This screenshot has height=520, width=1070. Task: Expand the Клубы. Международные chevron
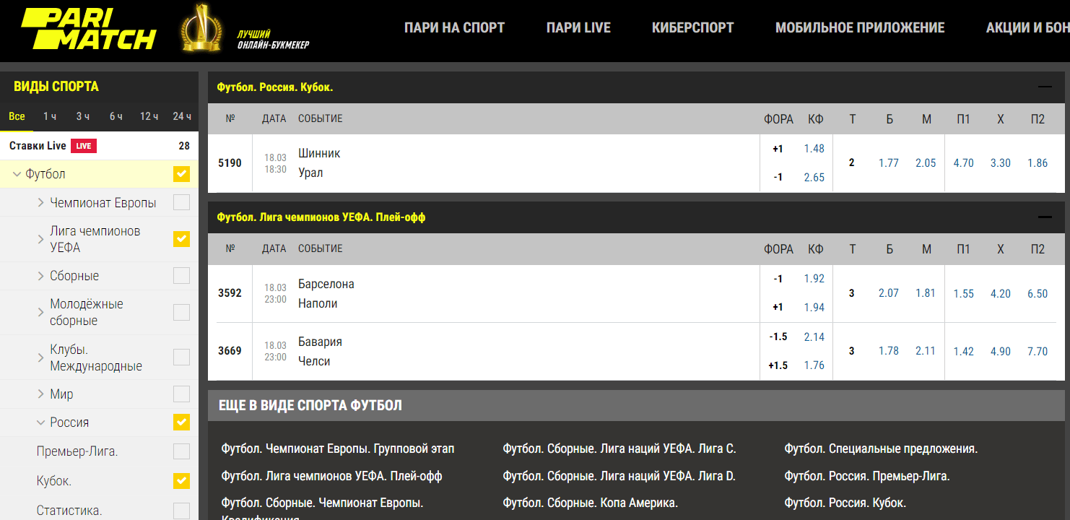pos(41,357)
